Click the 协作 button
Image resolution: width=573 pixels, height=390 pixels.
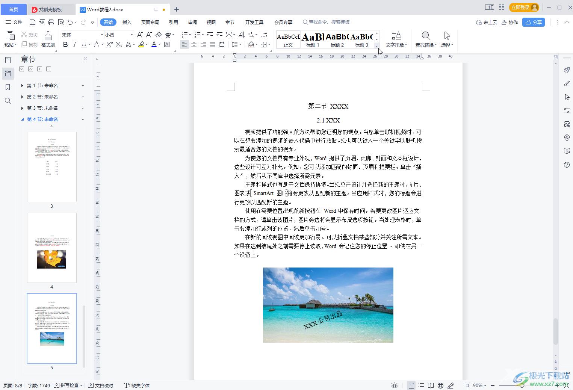(510, 22)
